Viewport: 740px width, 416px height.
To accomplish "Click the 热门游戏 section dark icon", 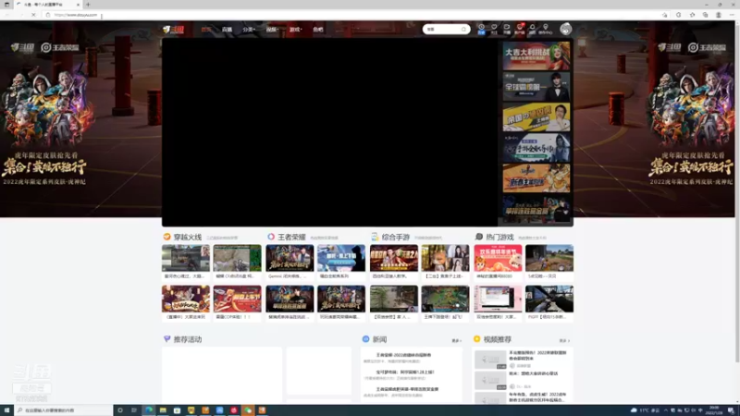I will pyautogui.click(x=479, y=237).
